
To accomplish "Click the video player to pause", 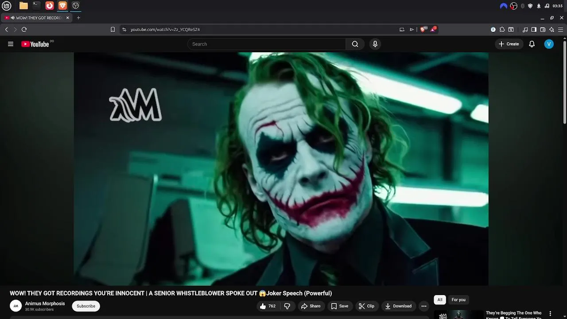I will (281, 169).
